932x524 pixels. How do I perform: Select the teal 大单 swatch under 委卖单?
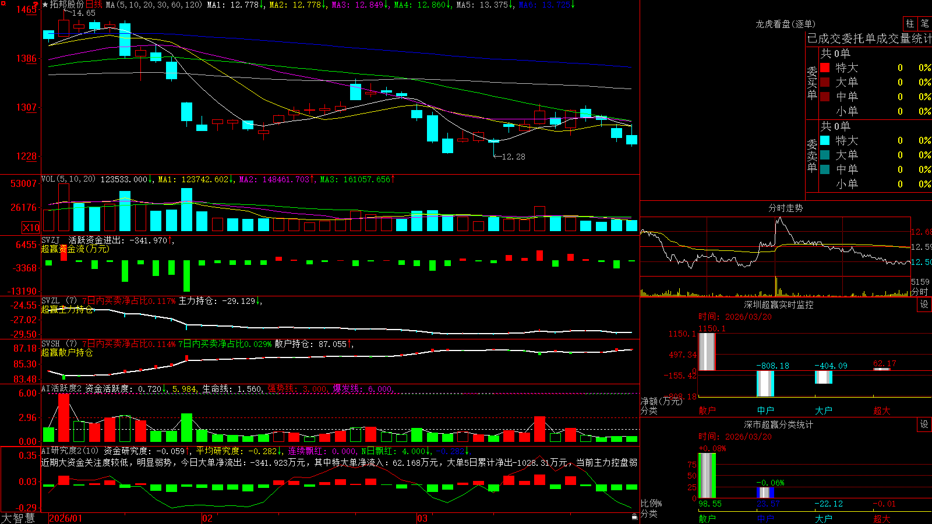tap(825, 155)
